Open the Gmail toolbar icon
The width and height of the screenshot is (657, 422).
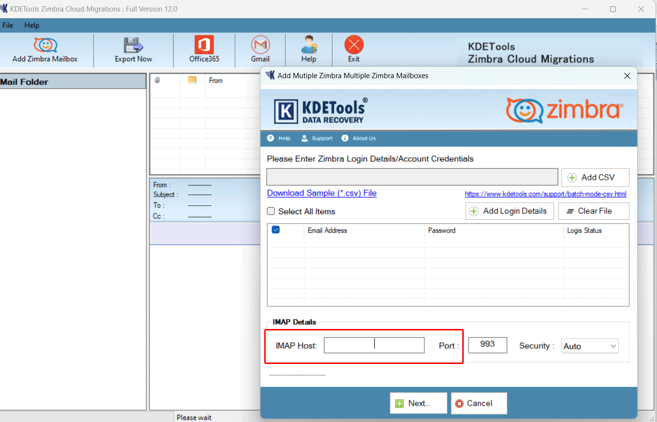(260, 50)
